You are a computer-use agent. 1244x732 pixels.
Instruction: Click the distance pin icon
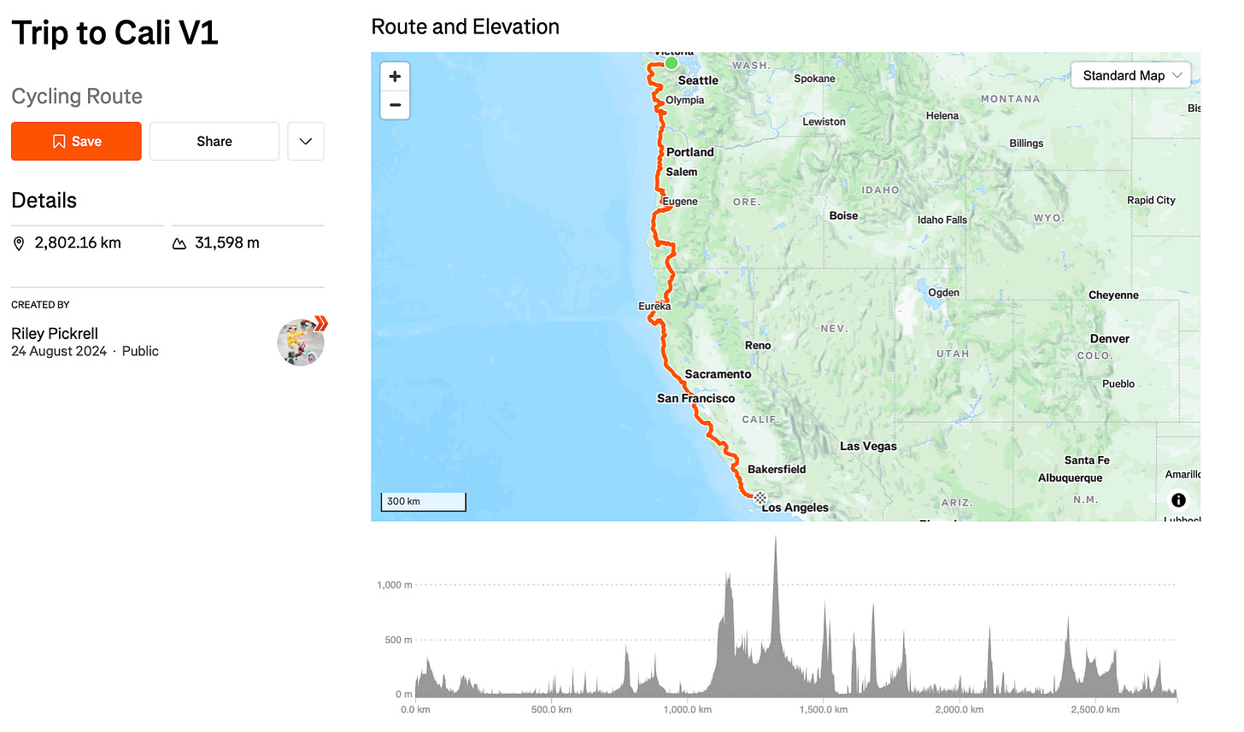point(19,243)
